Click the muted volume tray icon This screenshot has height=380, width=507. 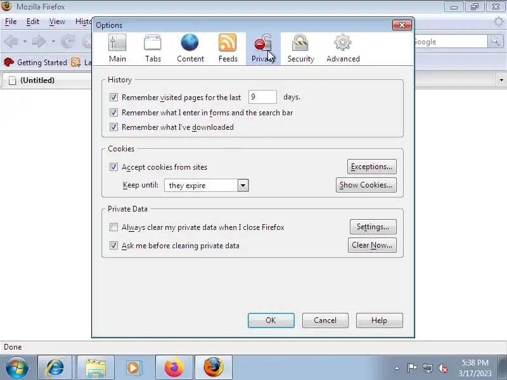coord(442,368)
